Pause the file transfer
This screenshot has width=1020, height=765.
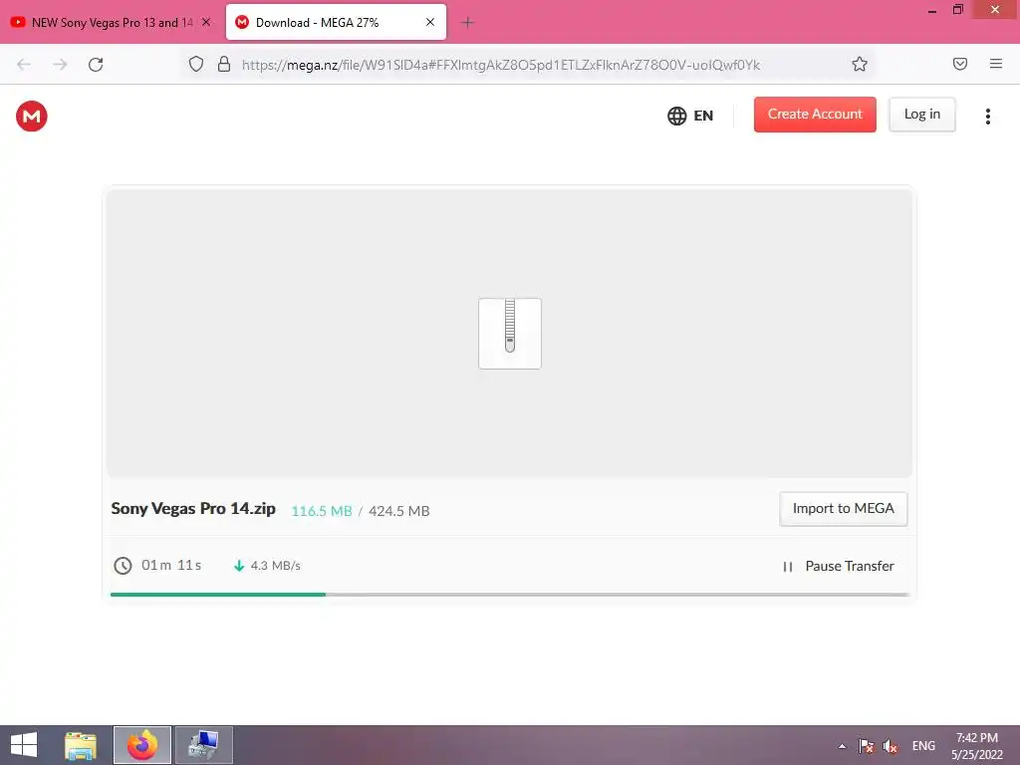pos(838,566)
